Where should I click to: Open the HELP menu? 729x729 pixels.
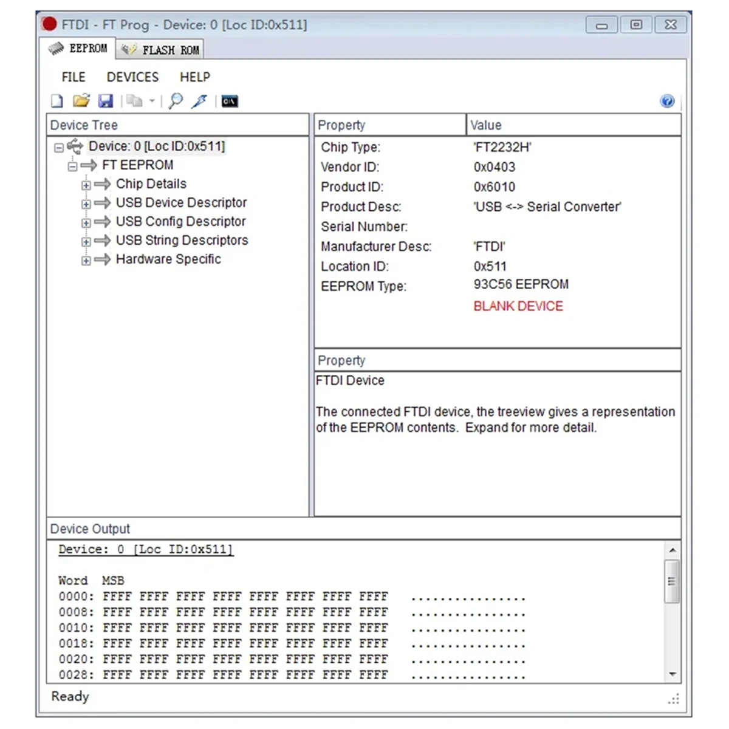(x=195, y=77)
